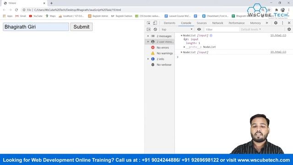Click the live expression eye icon
The image size is (293, 165).
(199, 29)
